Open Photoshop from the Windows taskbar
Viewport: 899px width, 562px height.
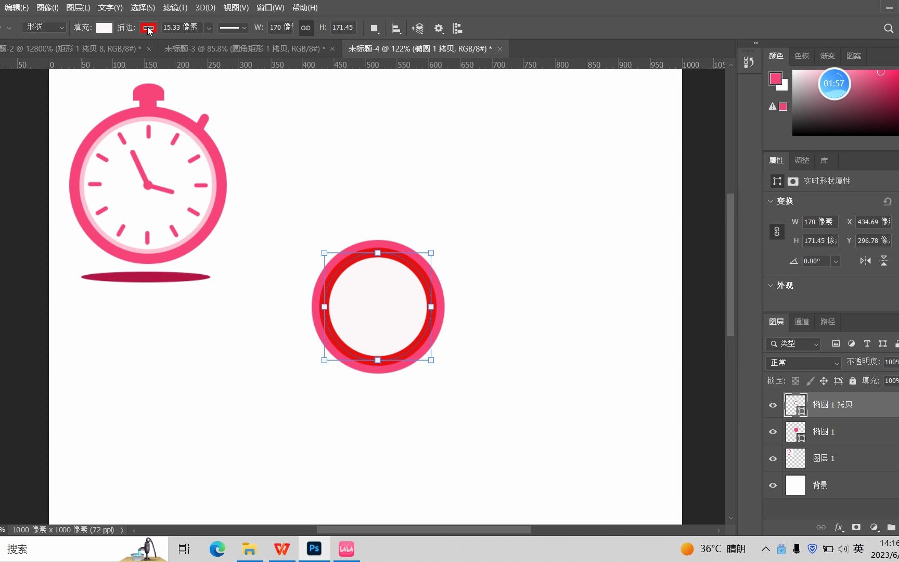tap(314, 549)
